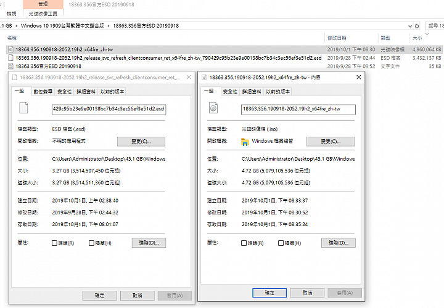Viewport: 444px width, 308px height.
Task: Click 變更(C)... button in ESD properties
Action: [141, 142]
